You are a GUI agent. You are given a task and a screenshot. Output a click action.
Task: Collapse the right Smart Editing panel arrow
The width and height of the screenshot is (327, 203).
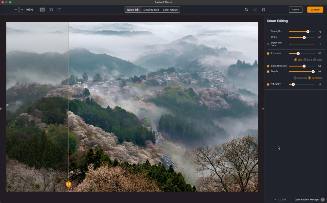[x=263, y=109]
